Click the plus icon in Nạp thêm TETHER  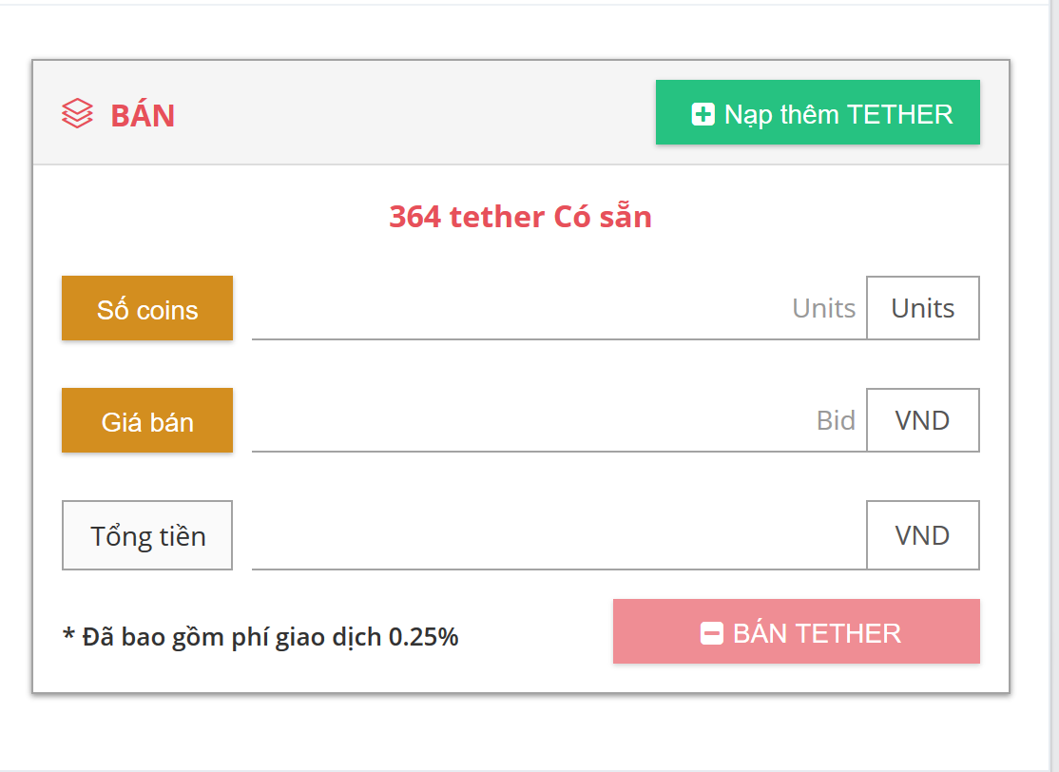click(x=703, y=115)
